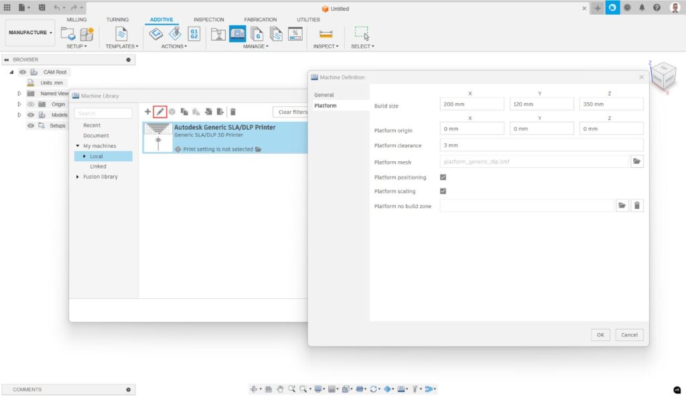Click the Platform clearance field
This screenshot has width=686, height=396.
tap(541, 145)
